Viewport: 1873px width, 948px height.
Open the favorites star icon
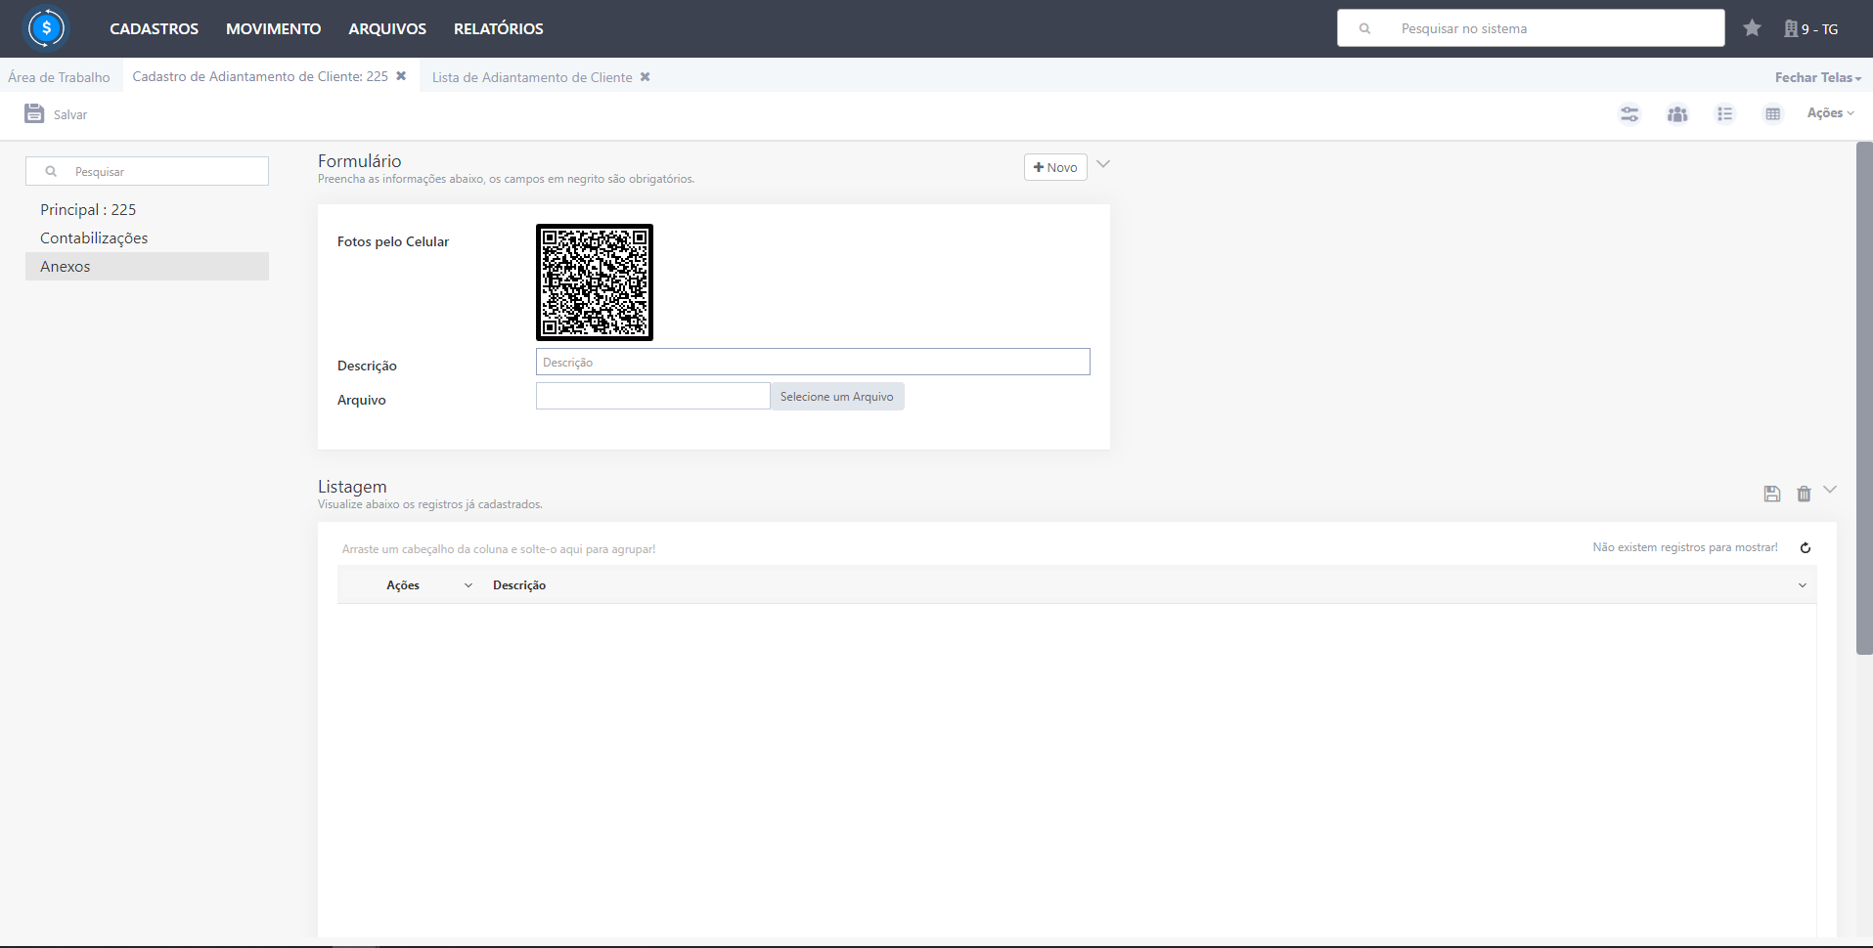point(1752,28)
